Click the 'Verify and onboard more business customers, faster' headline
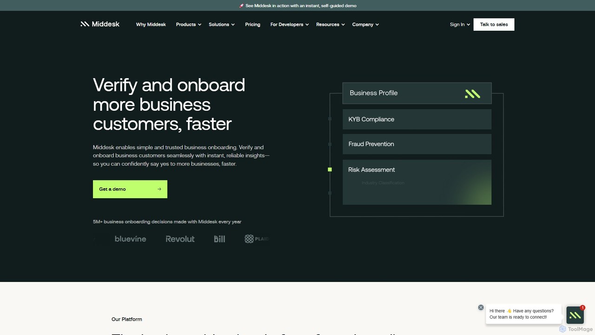The height and width of the screenshot is (335, 595). [169, 104]
